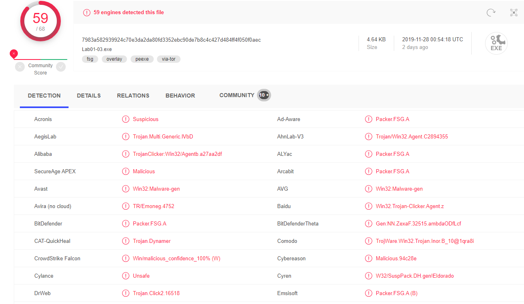Image resolution: width=524 pixels, height=304 pixels.
Task: Click the community score downvote X
Action: (x=20, y=67)
